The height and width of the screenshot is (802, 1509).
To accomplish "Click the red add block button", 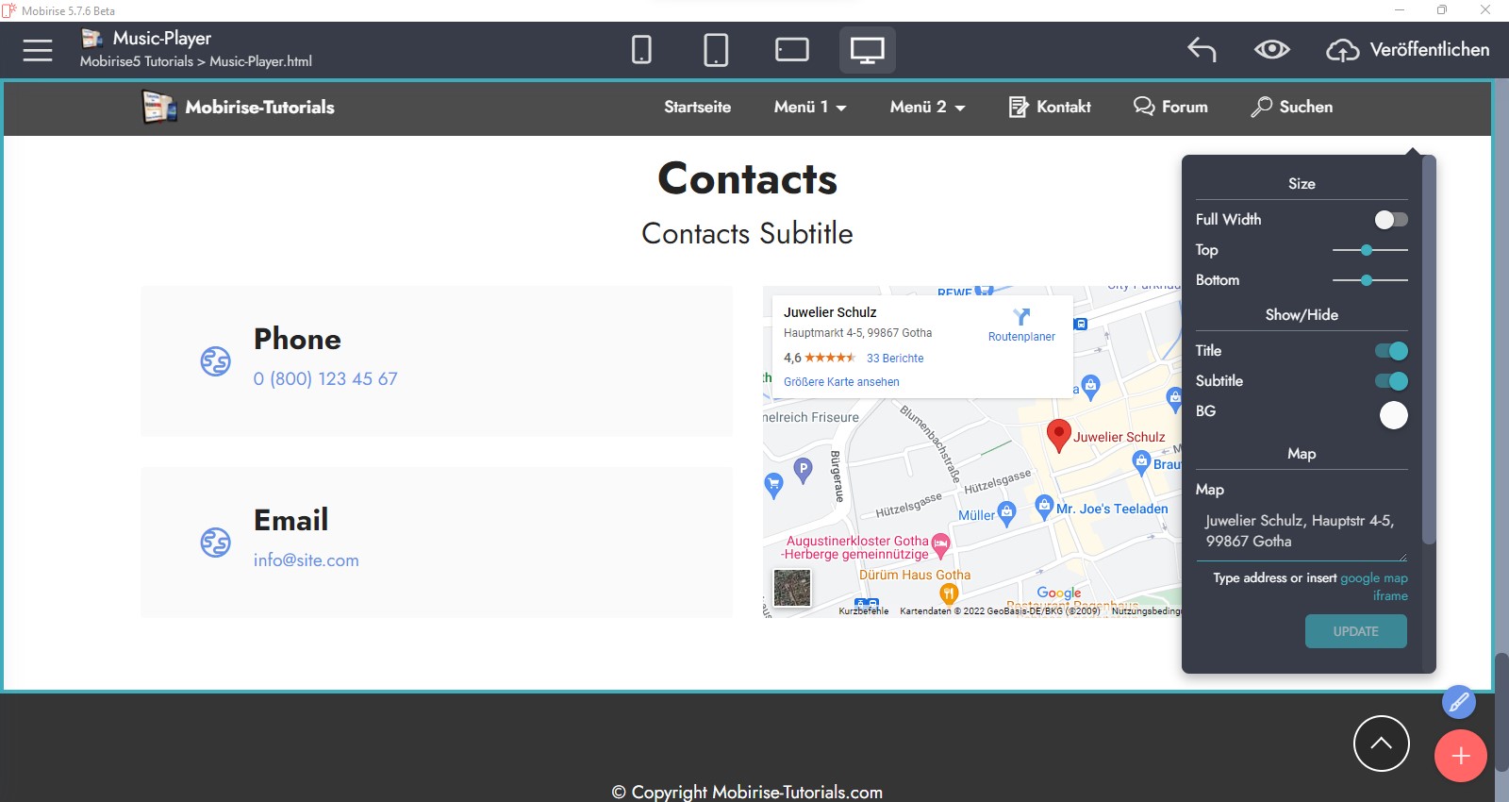I will [1460, 756].
